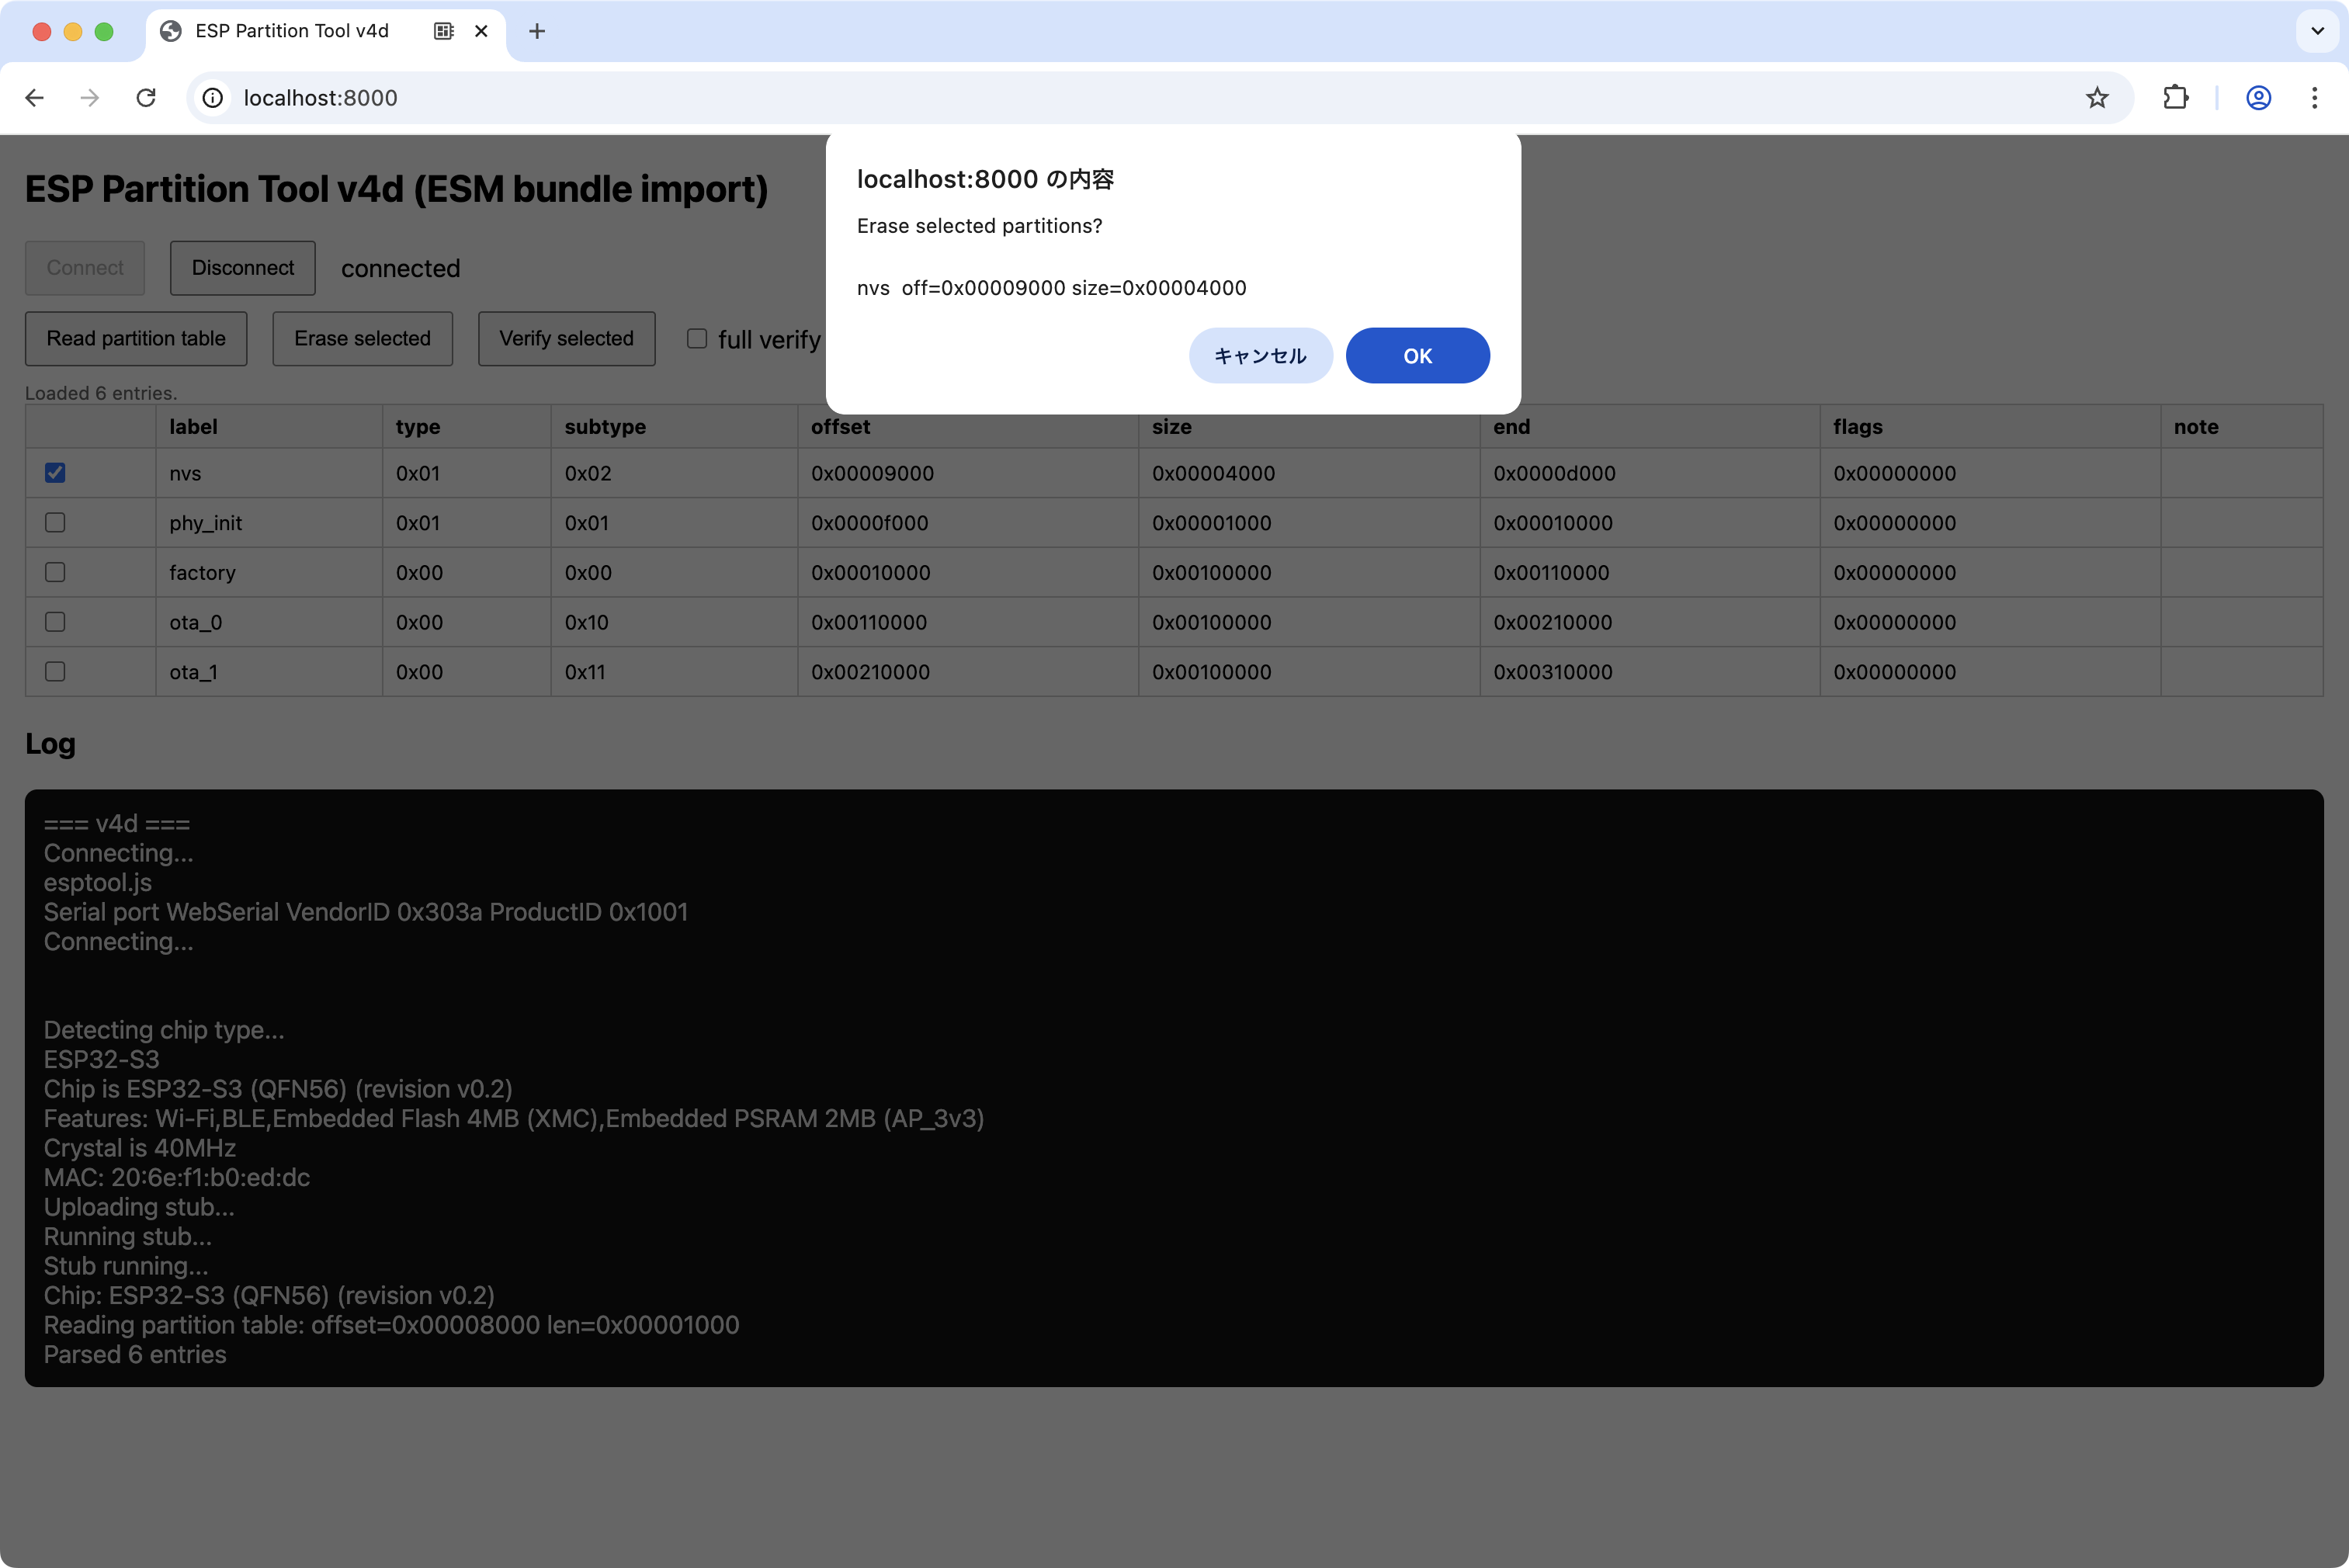Click the 'Parsed 6 entries' log line

(x=135, y=1355)
